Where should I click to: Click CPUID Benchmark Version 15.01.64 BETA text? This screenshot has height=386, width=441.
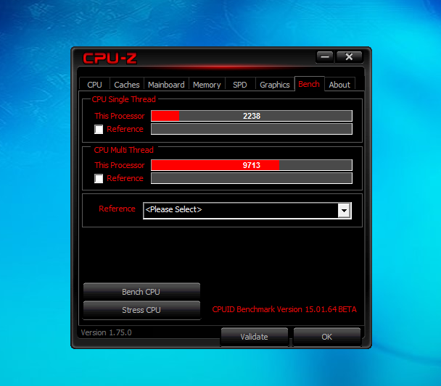click(284, 309)
